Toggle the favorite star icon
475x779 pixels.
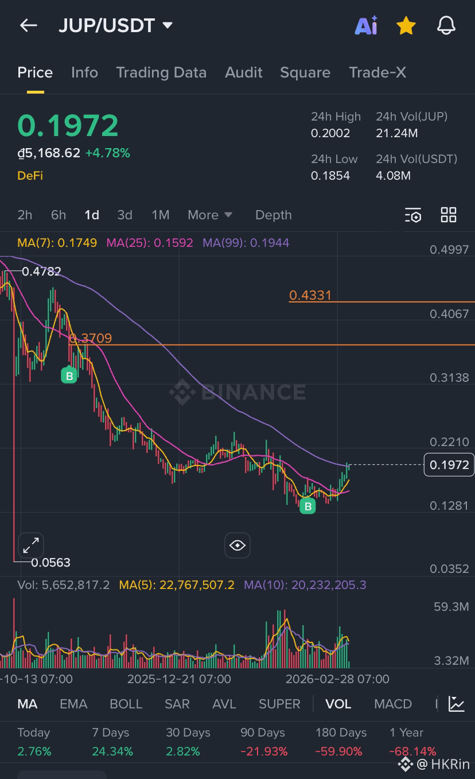pos(406,25)
